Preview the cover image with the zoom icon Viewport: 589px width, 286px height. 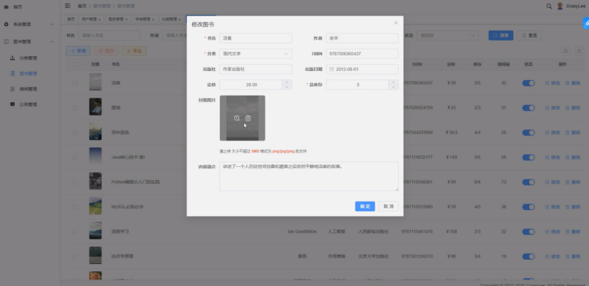coord(236,118)
